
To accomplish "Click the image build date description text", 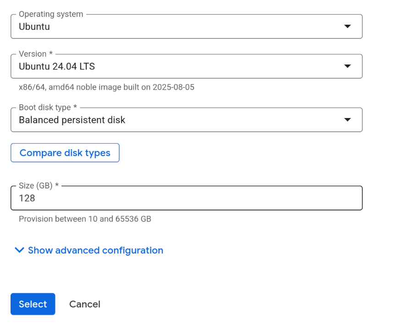I will pyautogui.click(x=106, y=87).
